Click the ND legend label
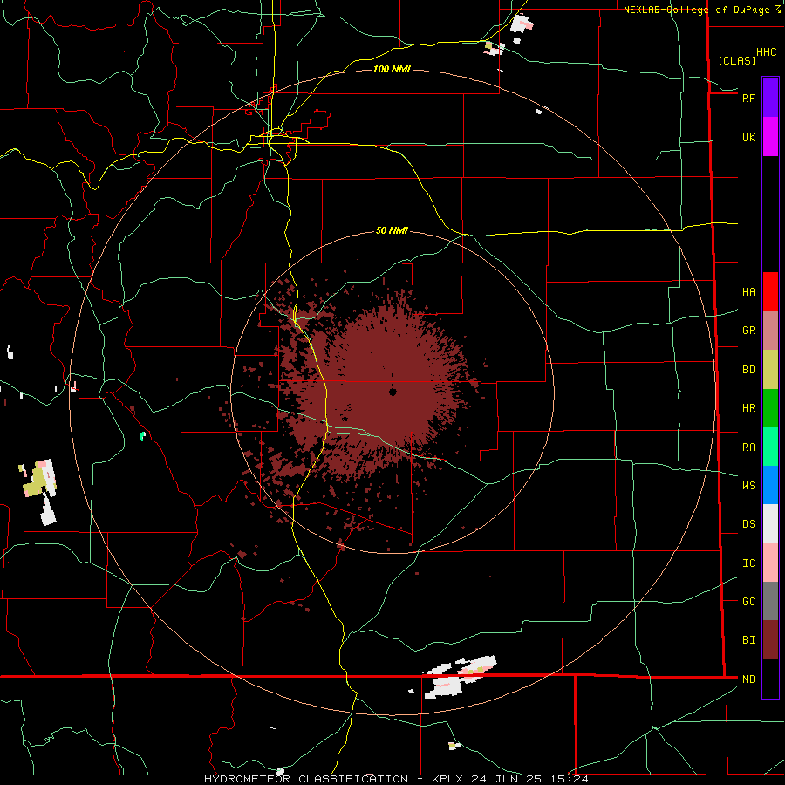 pyautogui.click(x=748, y=679)
